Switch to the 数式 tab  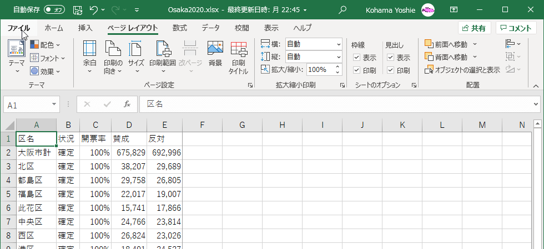click(x=180, y=28)
